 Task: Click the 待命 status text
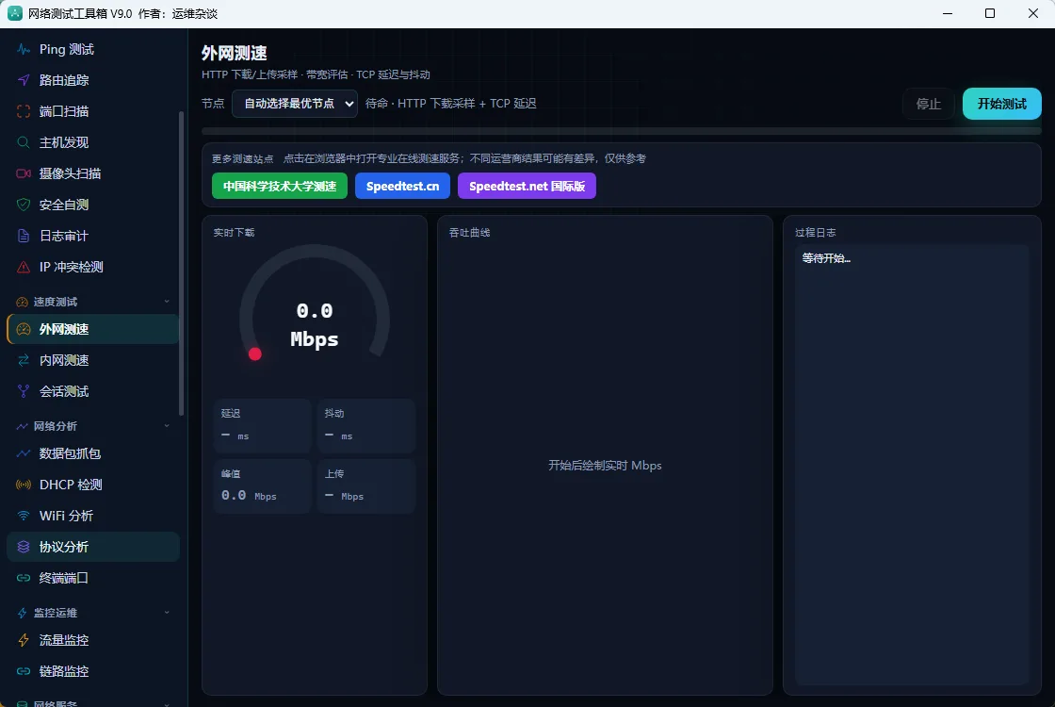tap(451, 104)
